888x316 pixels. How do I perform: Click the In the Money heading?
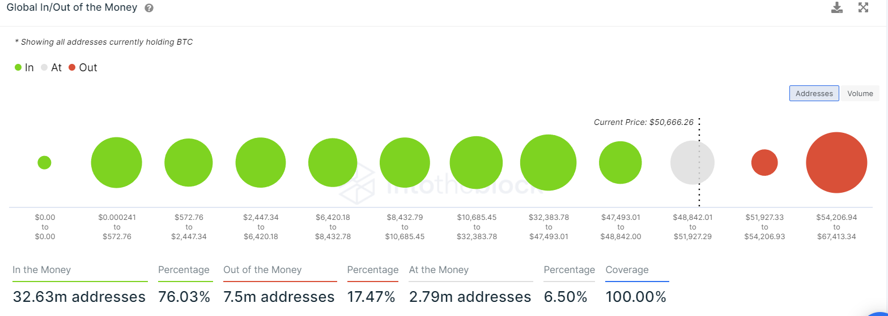(42, 270)
